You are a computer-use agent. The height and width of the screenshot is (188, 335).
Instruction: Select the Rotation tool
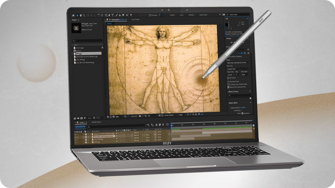pyautogui.click(x=98, y=15)
